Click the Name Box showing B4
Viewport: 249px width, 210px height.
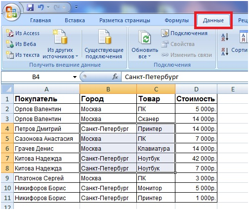tap(36, 77)
